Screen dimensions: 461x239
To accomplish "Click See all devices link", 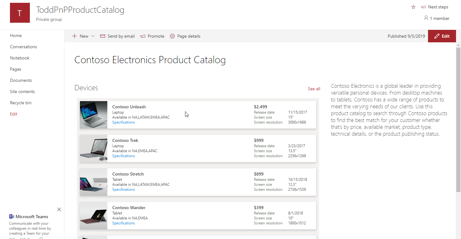I will [314, 89].
